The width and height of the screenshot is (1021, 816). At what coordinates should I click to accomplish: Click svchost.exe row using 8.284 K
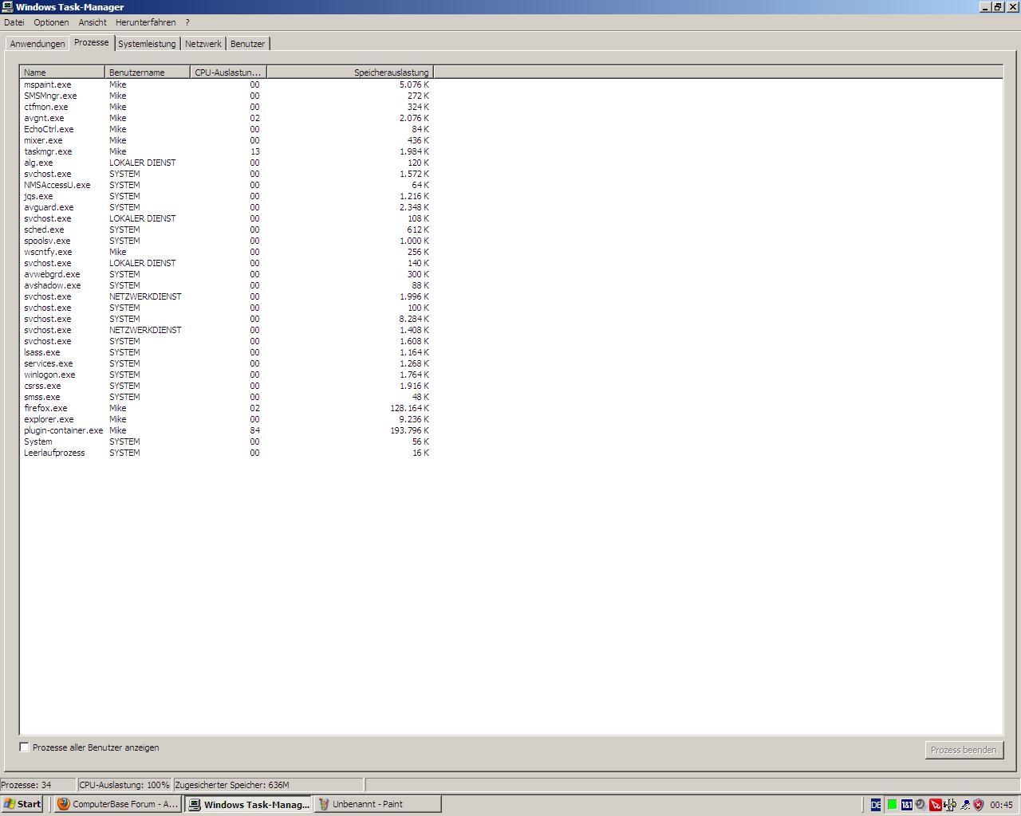226,319
